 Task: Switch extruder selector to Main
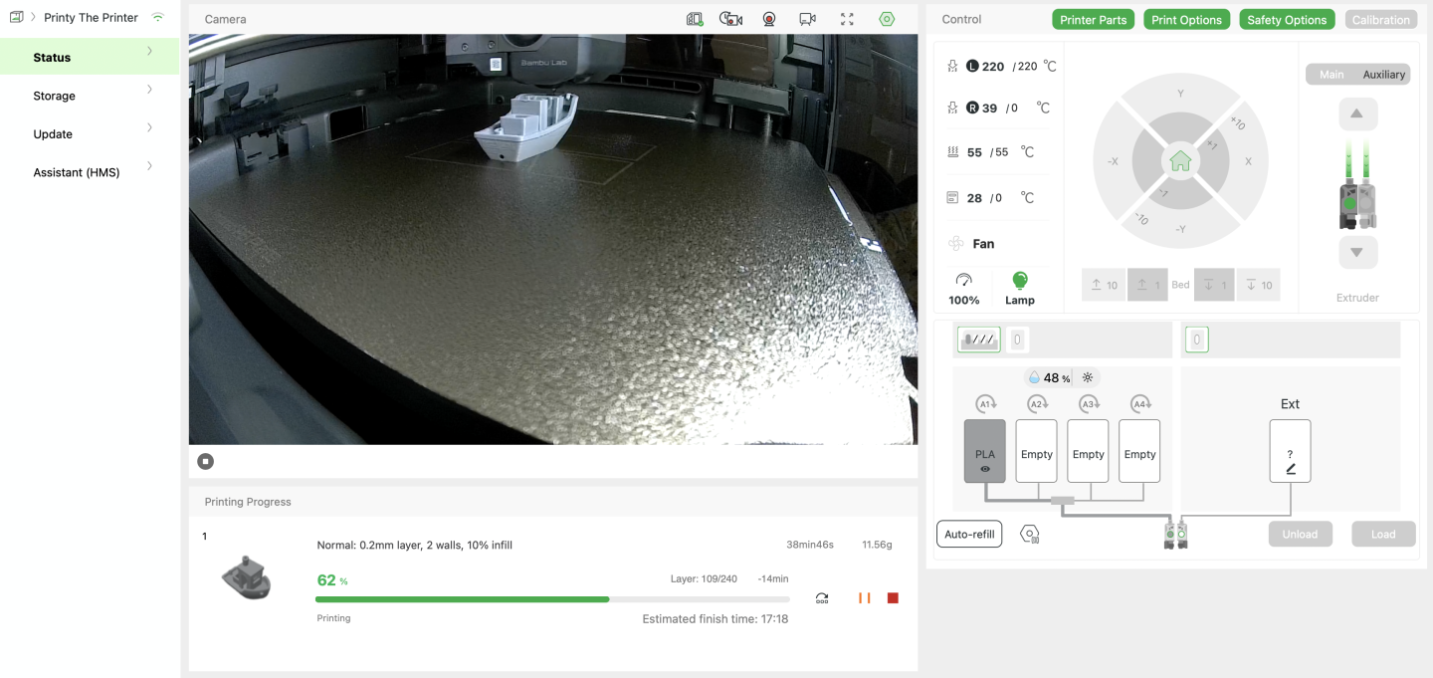click(x=1331, y=75)
